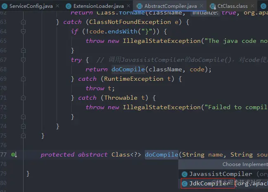The width and height of the screenshot is (268, 192).
Task: Toggle the fold marker on line 69
Action: click(23, 79)
